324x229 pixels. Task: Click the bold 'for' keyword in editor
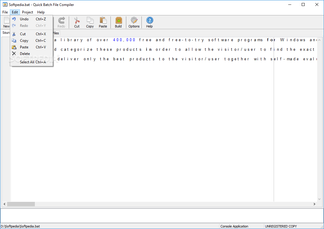coord(271,40)
